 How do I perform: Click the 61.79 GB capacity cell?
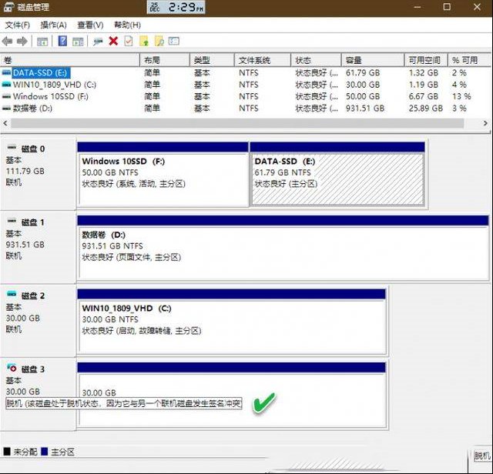pyautogui.click(x=363, y=73)
